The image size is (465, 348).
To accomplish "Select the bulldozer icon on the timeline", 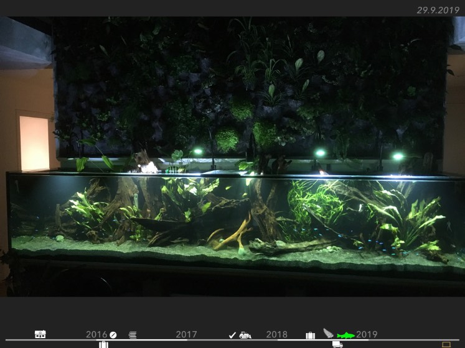I will 245,335.
